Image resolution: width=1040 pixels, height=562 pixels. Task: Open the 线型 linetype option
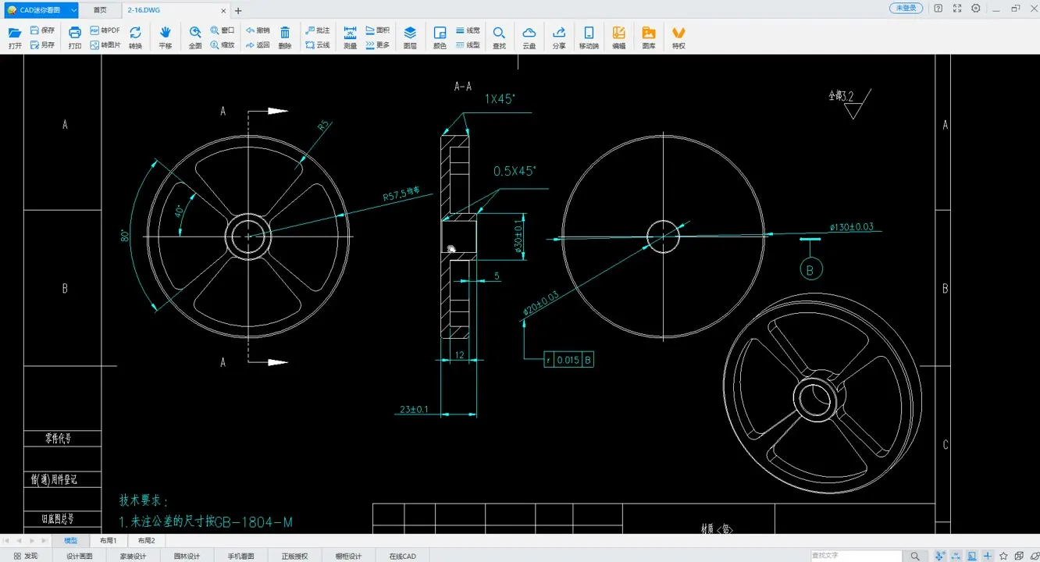click(468, 45)
